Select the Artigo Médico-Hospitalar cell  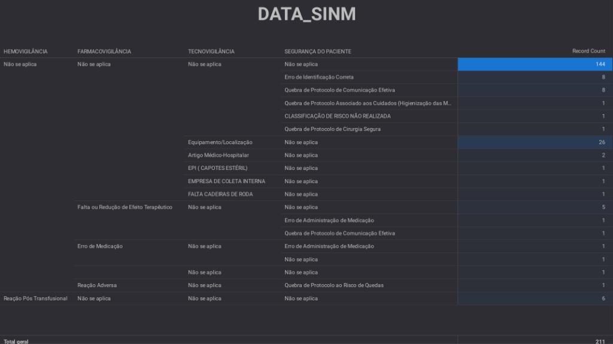pyautogui.click(x=219, y=156)
